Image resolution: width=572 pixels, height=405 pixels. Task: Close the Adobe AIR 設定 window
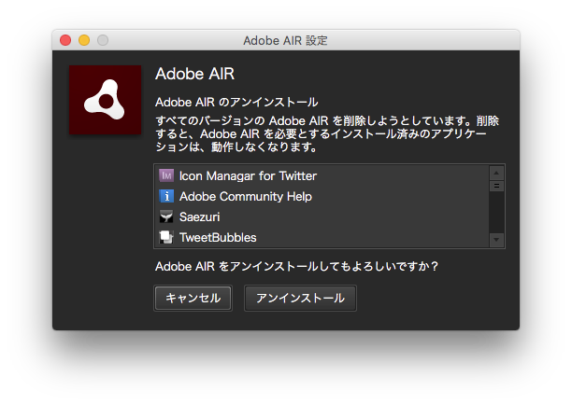tap(65, 40)
